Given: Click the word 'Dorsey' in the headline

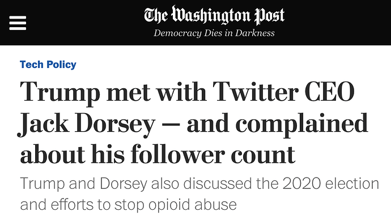Looking at the screenshot, I should [115, 124].
